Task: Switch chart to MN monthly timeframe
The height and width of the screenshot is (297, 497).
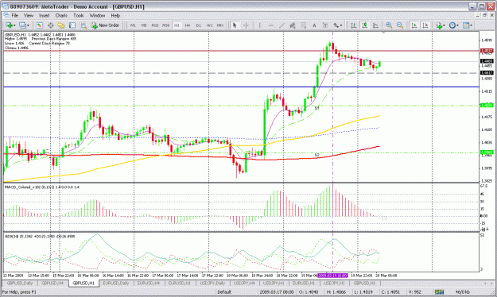Action: click(x=220, y=25)
